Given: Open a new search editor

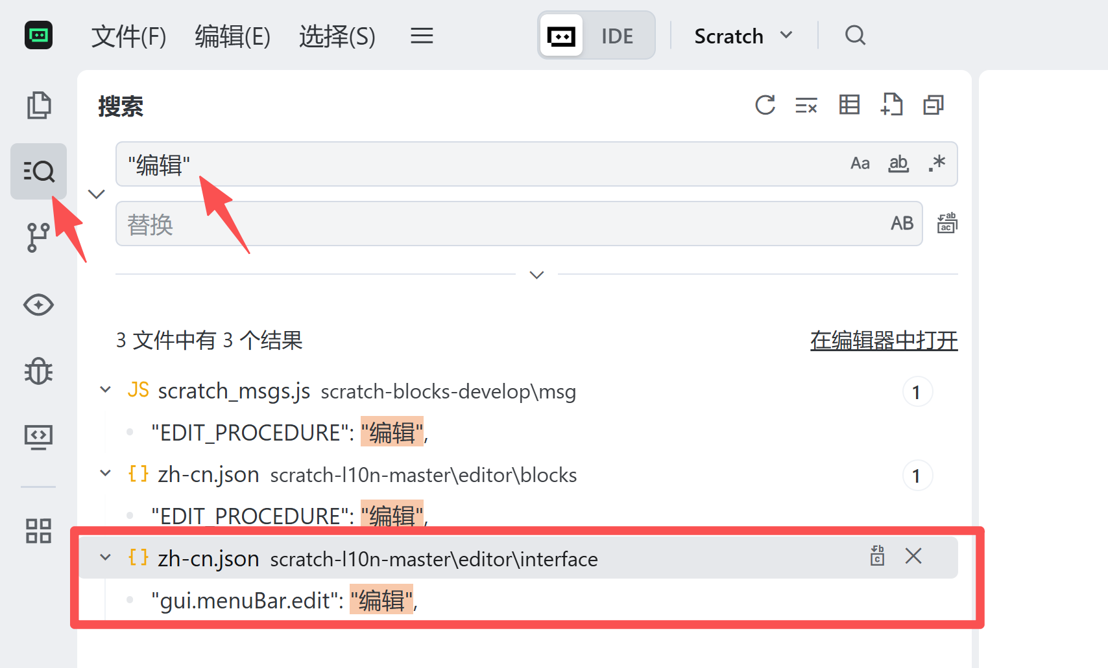Looking at the screenshot, I should pos(892,104).
